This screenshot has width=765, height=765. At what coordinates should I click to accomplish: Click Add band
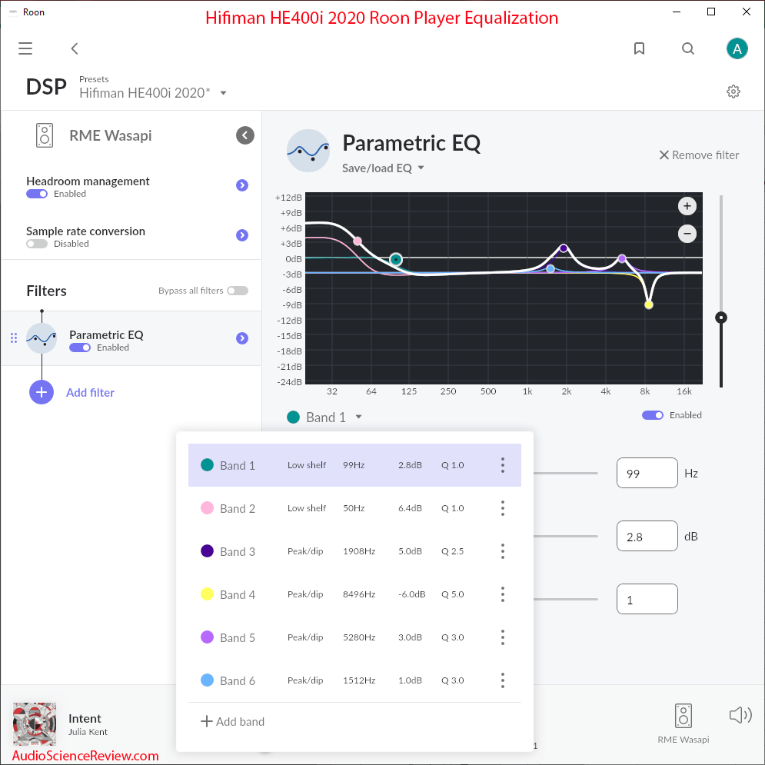[x=233, y=722]
